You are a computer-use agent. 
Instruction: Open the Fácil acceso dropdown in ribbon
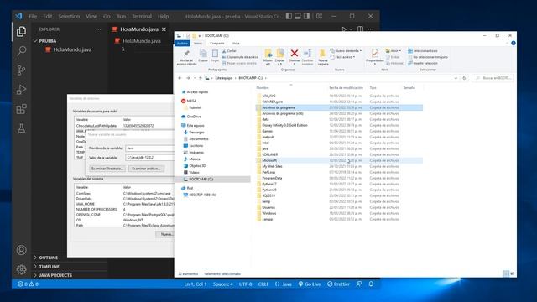(x=343, y=57)
